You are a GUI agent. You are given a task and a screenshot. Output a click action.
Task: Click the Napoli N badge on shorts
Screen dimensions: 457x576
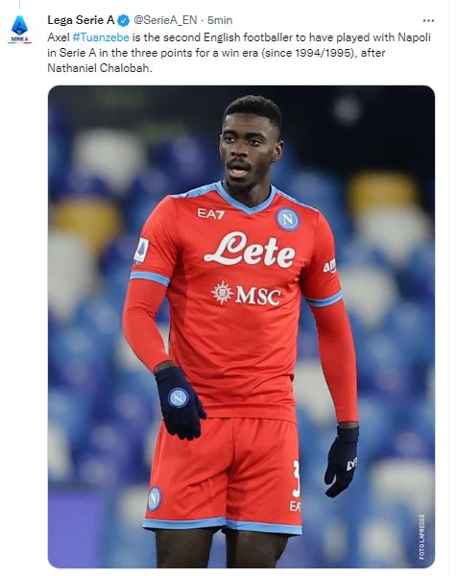(x=154, y=498)
